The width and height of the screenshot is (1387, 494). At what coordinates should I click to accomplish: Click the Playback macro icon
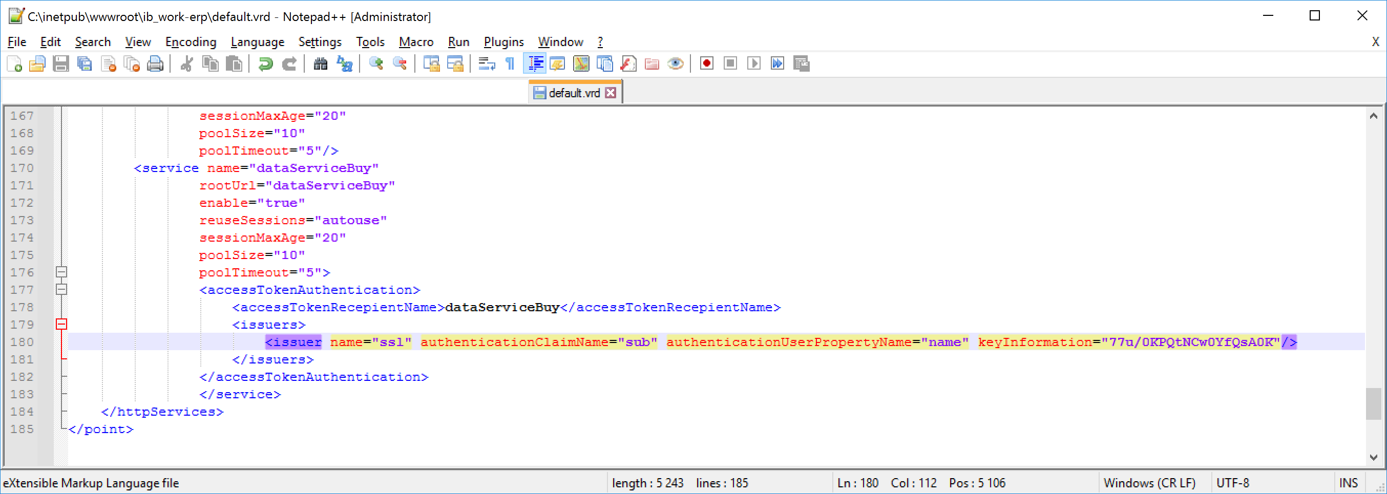[x=754, y=63]
